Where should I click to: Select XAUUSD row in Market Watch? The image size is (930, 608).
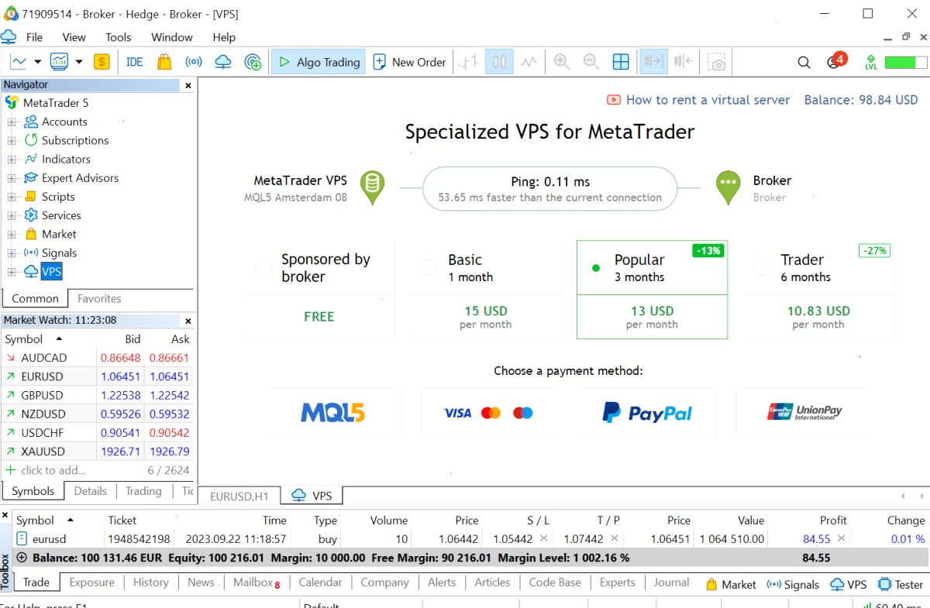(x=98, y=452)
